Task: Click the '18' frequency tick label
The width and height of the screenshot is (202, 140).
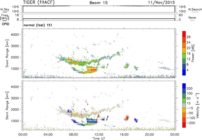Action: point(17,15)
